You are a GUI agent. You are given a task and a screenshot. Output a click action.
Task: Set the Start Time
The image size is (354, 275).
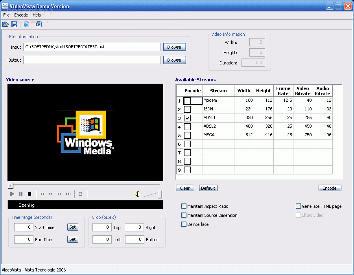pos(73,227)
